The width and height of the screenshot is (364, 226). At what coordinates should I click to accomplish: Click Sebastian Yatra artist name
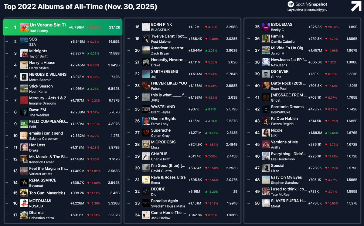click(x=41, y=218)
